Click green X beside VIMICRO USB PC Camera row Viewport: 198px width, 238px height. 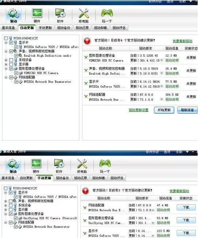(x=86, y=58)
